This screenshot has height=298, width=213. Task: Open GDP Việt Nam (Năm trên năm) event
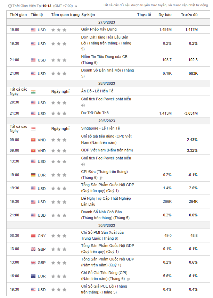point(107,150)
